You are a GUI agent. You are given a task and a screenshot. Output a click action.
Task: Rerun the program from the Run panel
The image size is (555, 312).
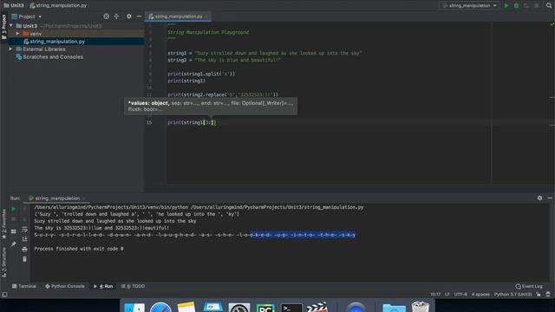pyautogui.click(x=14, y=209)
